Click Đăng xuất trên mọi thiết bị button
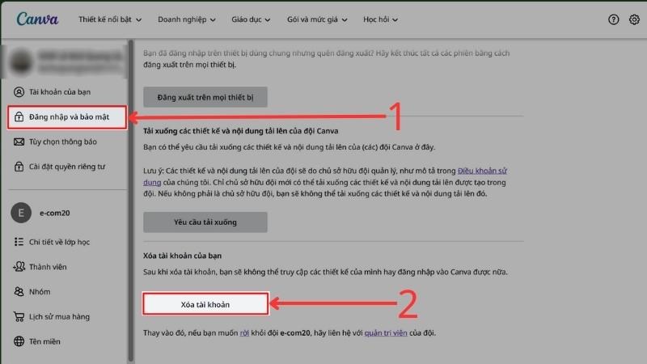The height and width of the screenshot is (364, 647). click(x=205, y=97)
